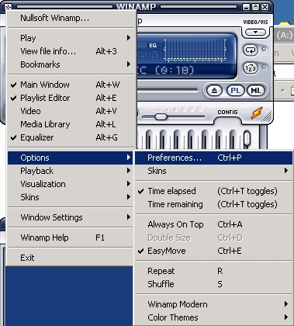294x326 pixels.
Task: Click the resize grip of Winamp
Action: pos(267,117)
